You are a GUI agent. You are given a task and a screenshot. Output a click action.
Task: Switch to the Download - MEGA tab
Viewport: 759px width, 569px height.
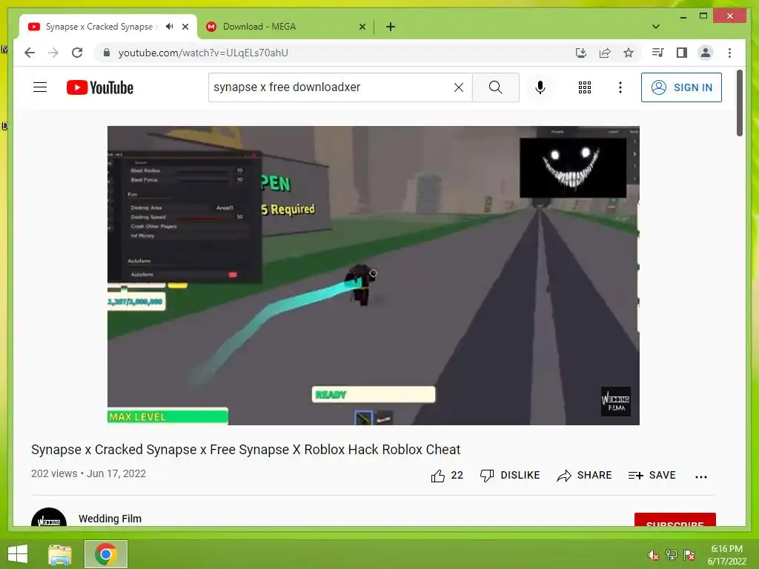285,27
